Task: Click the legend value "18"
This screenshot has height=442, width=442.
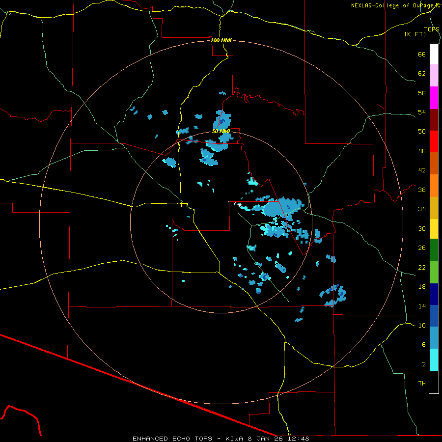Action: coord(422,287)
